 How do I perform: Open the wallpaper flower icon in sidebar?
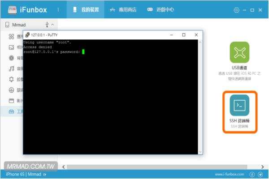(11, 58)
